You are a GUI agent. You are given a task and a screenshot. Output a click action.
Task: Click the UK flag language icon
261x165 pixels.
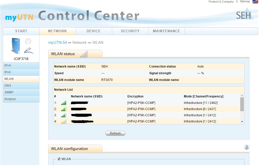[255, 2]
